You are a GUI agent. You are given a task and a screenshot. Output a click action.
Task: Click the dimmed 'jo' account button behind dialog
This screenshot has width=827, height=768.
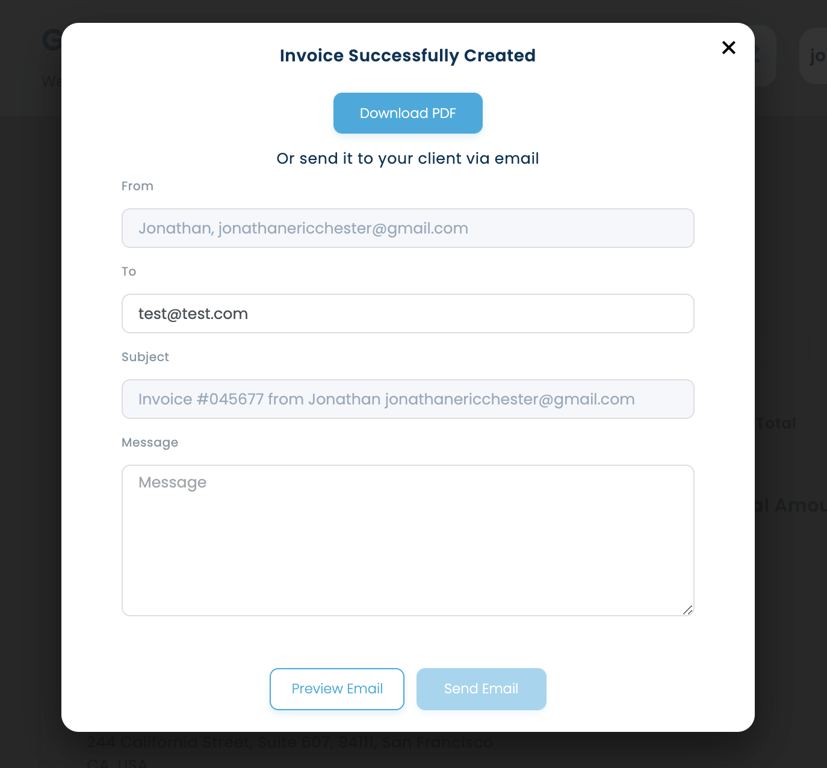click(x=816, y=56)
